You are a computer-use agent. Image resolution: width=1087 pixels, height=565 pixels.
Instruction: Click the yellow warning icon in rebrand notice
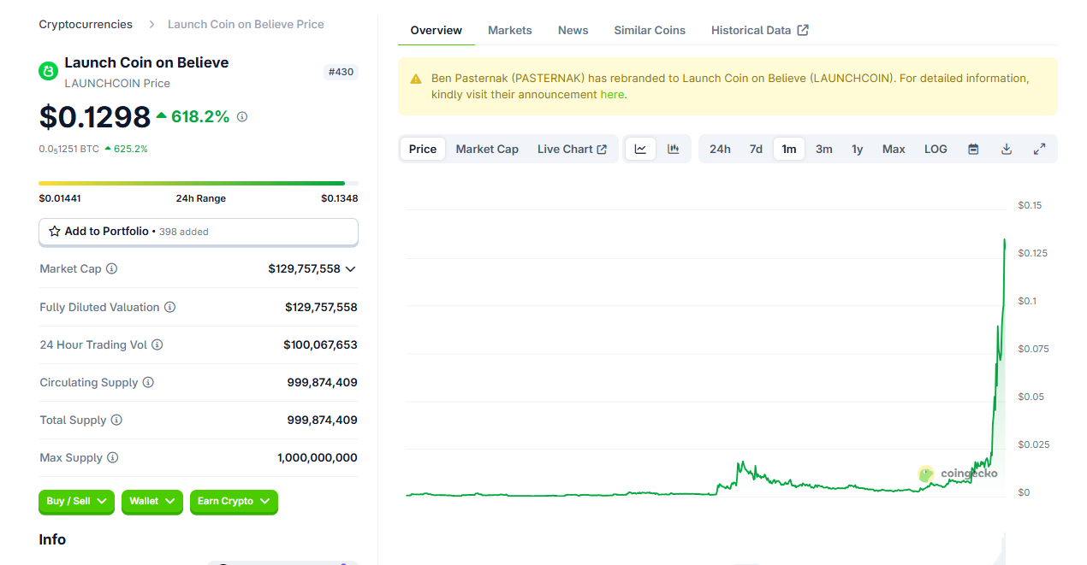point(416,79)
